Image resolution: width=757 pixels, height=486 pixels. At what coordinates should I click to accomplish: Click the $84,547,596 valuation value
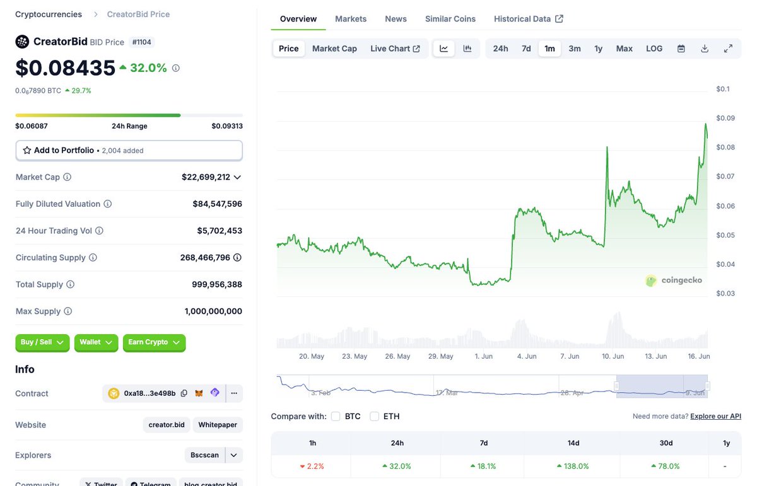(x=218, y=204)
